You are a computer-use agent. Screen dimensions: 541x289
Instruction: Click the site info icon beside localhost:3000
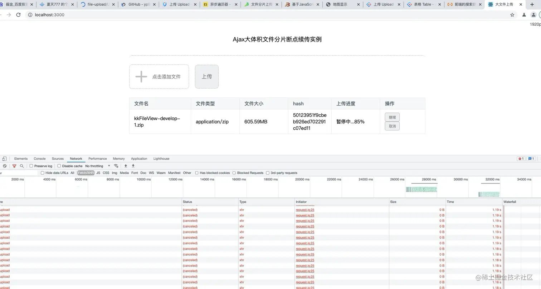[x=30, y=15]
